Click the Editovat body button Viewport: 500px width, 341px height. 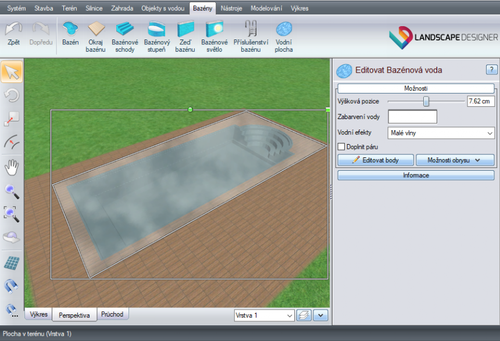[x=376, y=160]
